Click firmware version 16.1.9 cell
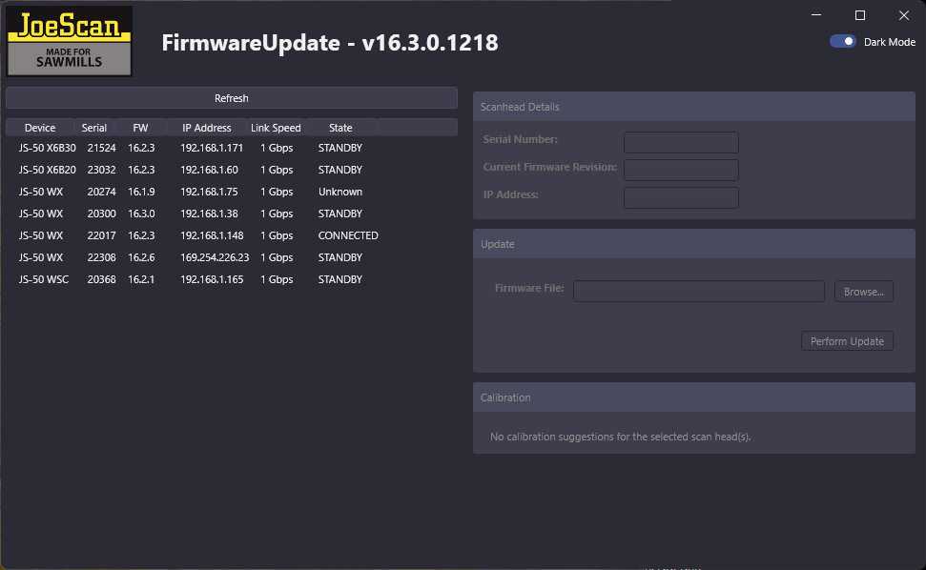926x570 pixels. point(141,192)
